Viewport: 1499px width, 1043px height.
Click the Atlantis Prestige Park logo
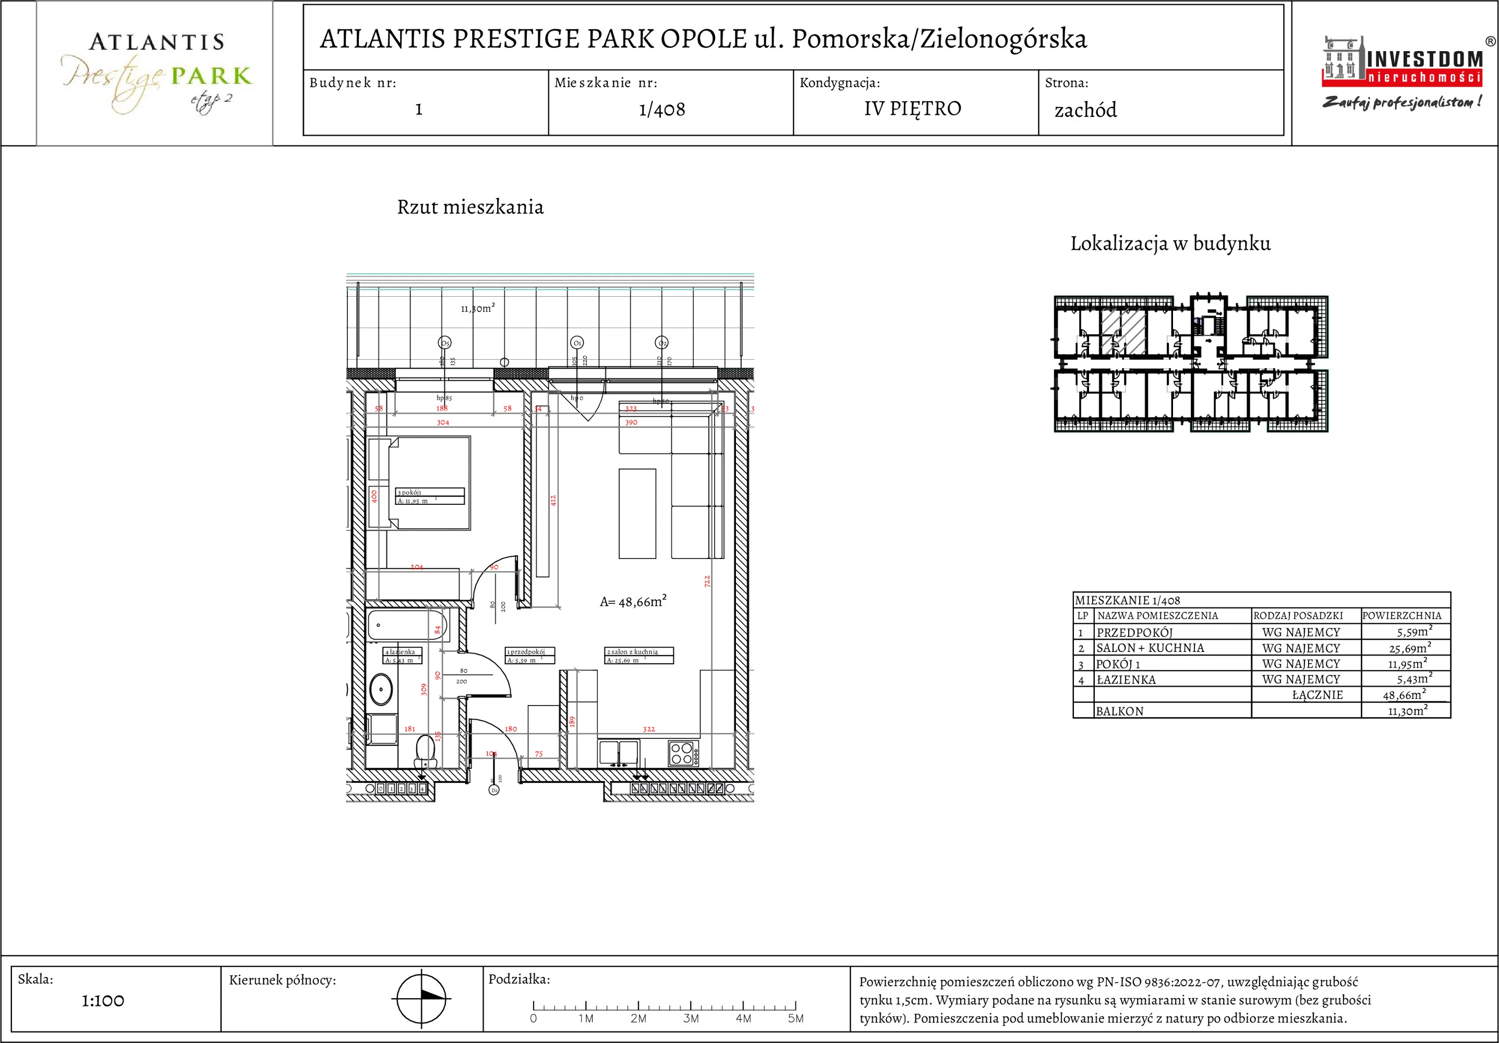[155, 73]
